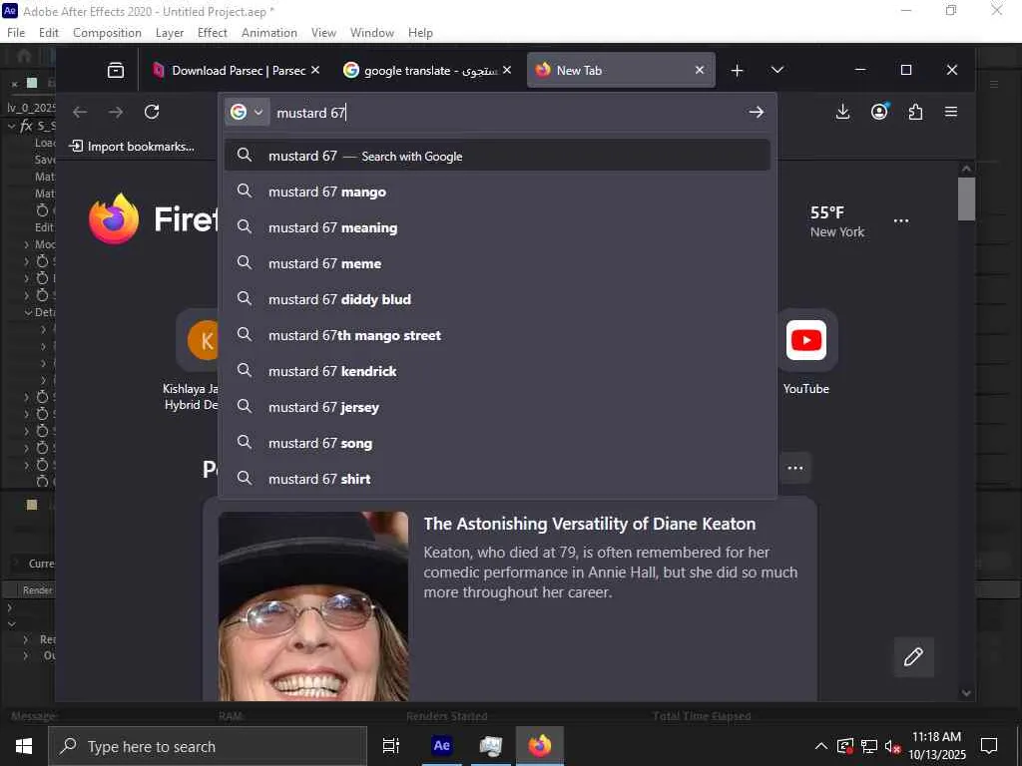The height and width of the screenshot is (766, 1022).
Task: Go back with Firefox back arrow
Action: 80,112
